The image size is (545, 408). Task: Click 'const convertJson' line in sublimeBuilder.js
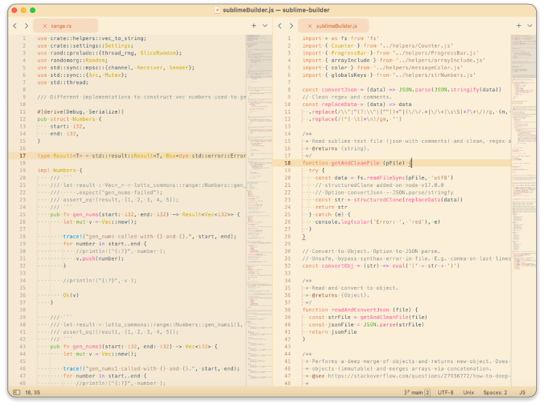click(x=402, y=90)
